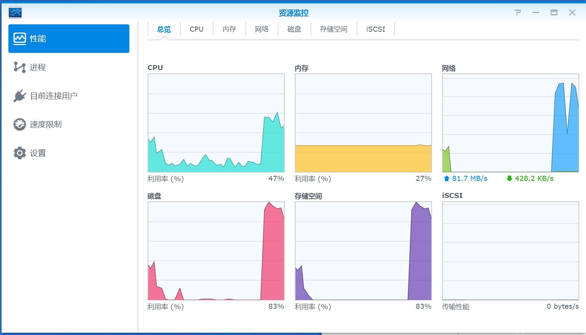Image resolution: width=586 pixels, height=335 pixels.
Task: Click the 存储空间 chart heading
Action: pyautogui.click(x=308, y=196)
